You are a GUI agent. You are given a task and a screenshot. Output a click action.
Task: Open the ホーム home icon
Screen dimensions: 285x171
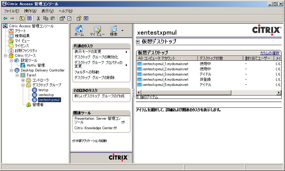(x=79, y=31)
